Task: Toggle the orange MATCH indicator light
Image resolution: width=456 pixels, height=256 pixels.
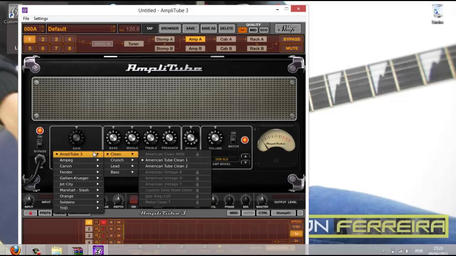Action: tap(244, 140)
